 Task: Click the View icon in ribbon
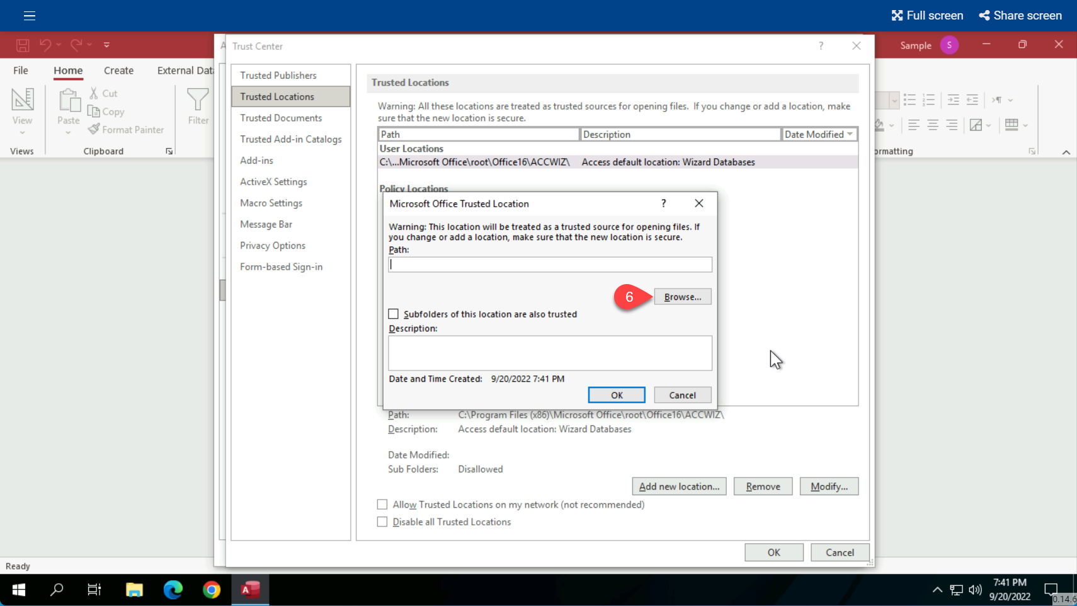tap(22, 100)
